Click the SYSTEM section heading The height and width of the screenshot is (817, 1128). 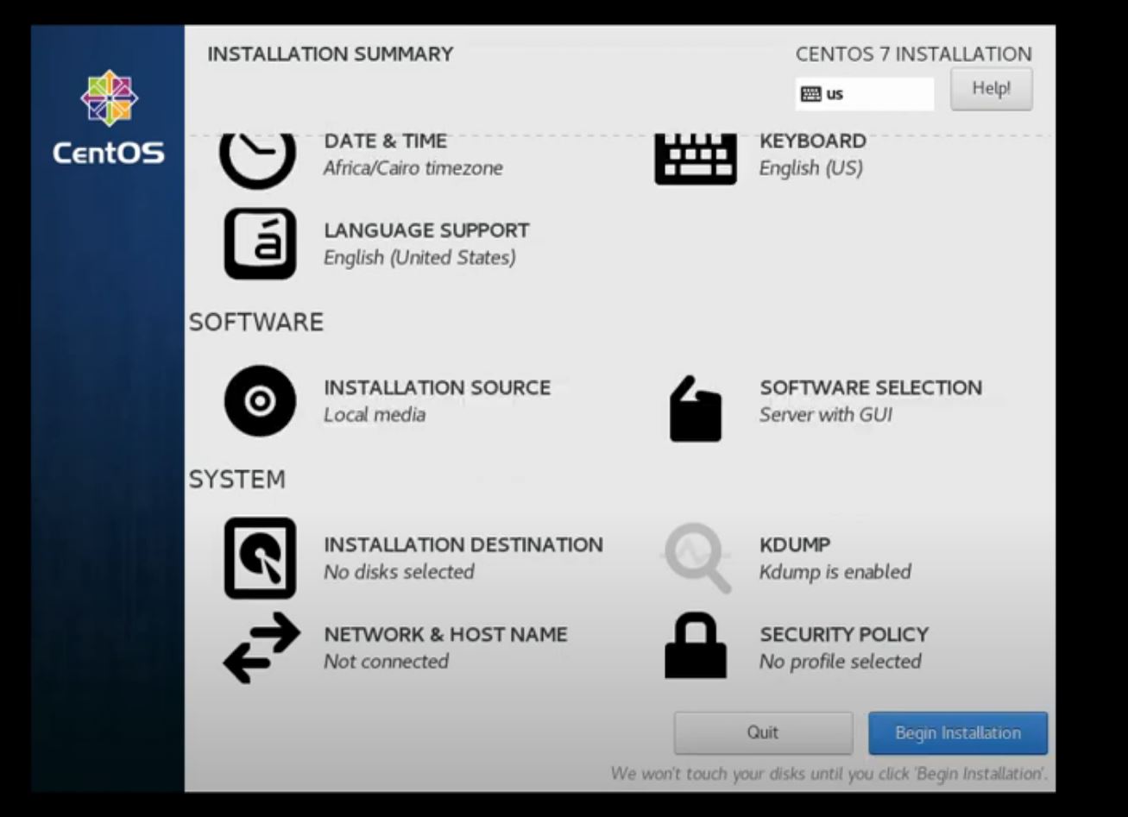pyautogui.click(x=237, y=480)
